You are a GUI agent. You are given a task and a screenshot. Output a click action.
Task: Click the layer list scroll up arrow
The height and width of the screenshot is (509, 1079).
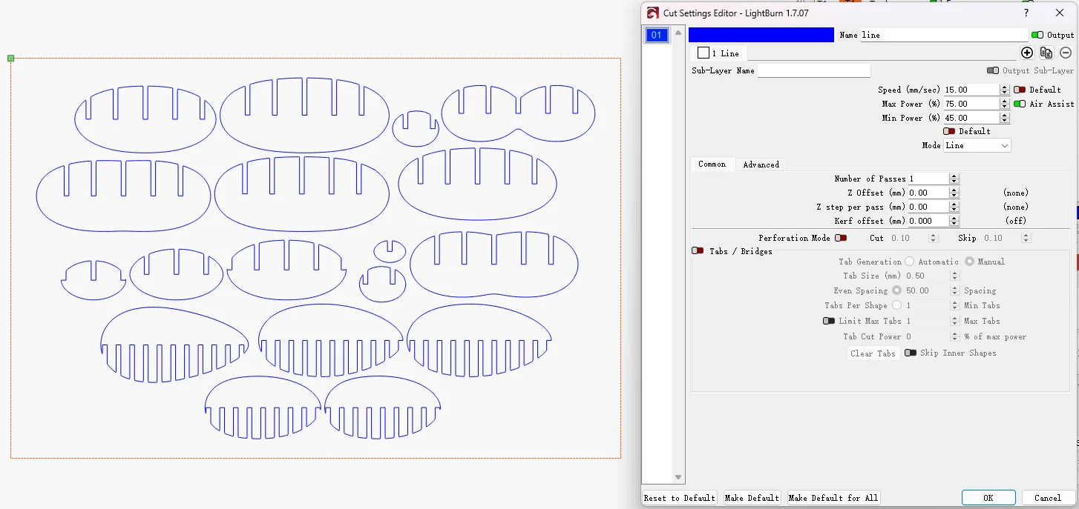(x=678, y=33)
